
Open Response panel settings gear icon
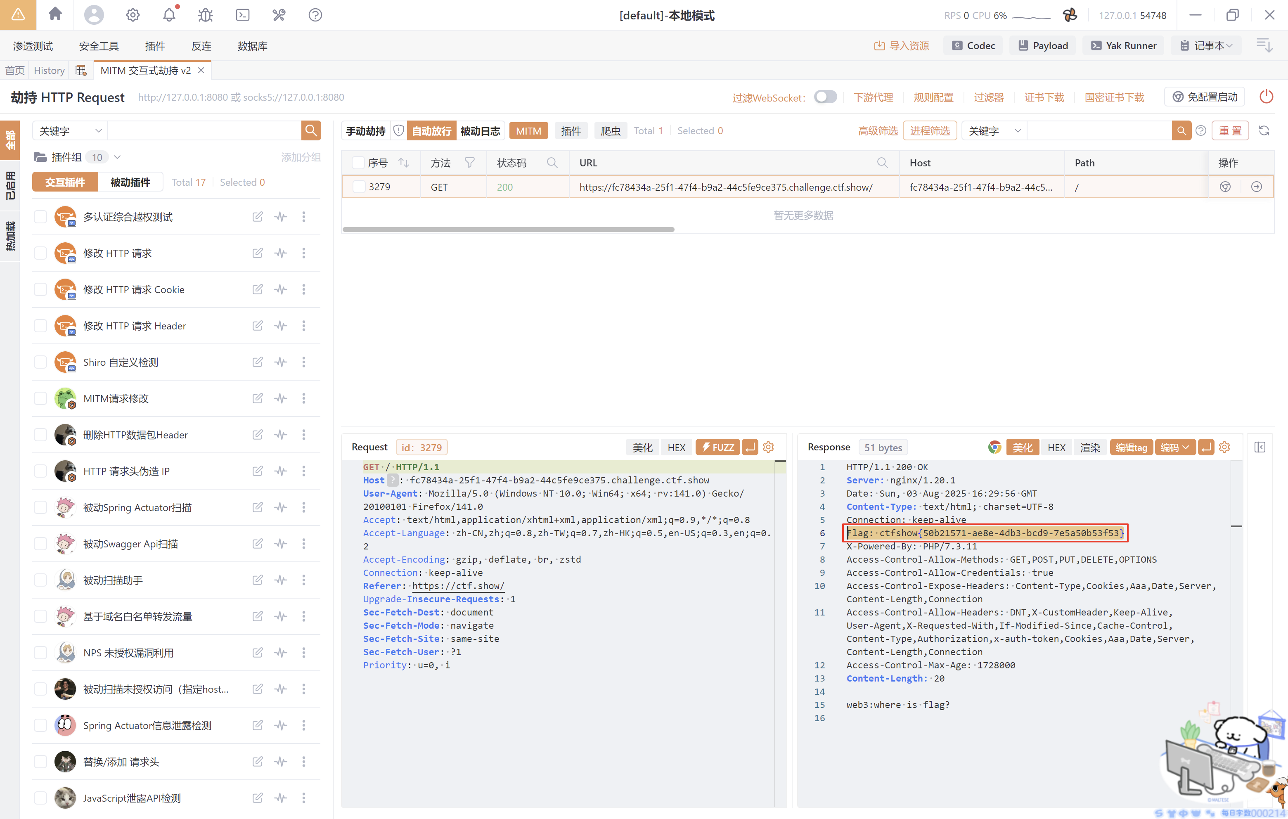point(1224,447)
